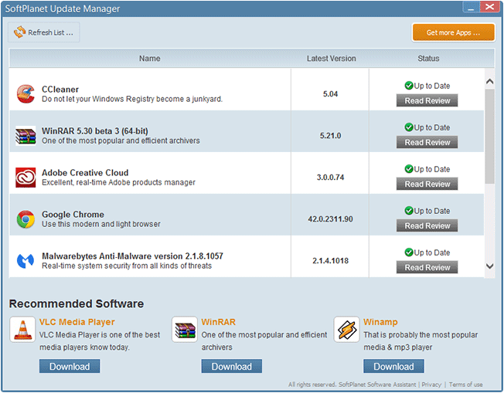Read Review for Malwarebytes Anti-Malware
Screen dimensions: 504x393
[x=427, y=267]
